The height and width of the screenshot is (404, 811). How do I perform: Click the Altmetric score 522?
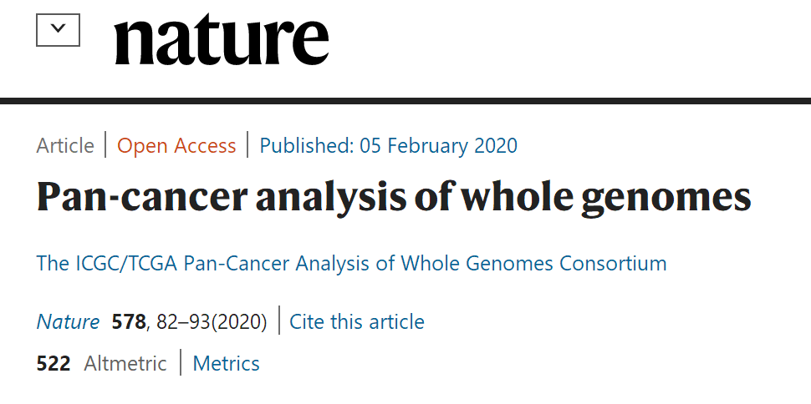[54, 364]
